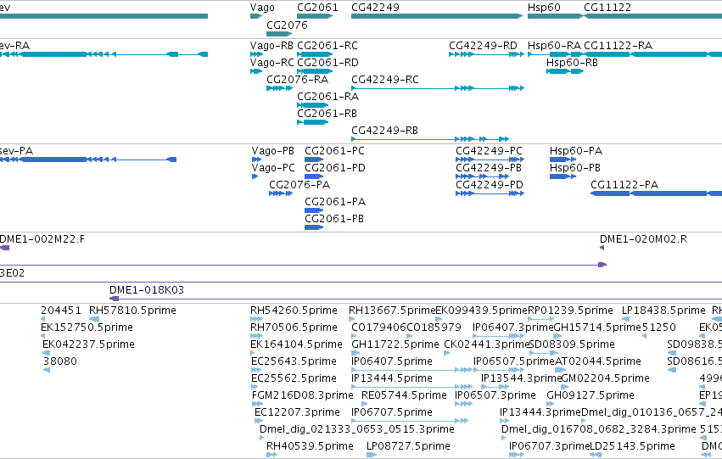Select EST RH57810.5prime
The width and height of the screenshot is (722, 459).
[x=132, y=311]
